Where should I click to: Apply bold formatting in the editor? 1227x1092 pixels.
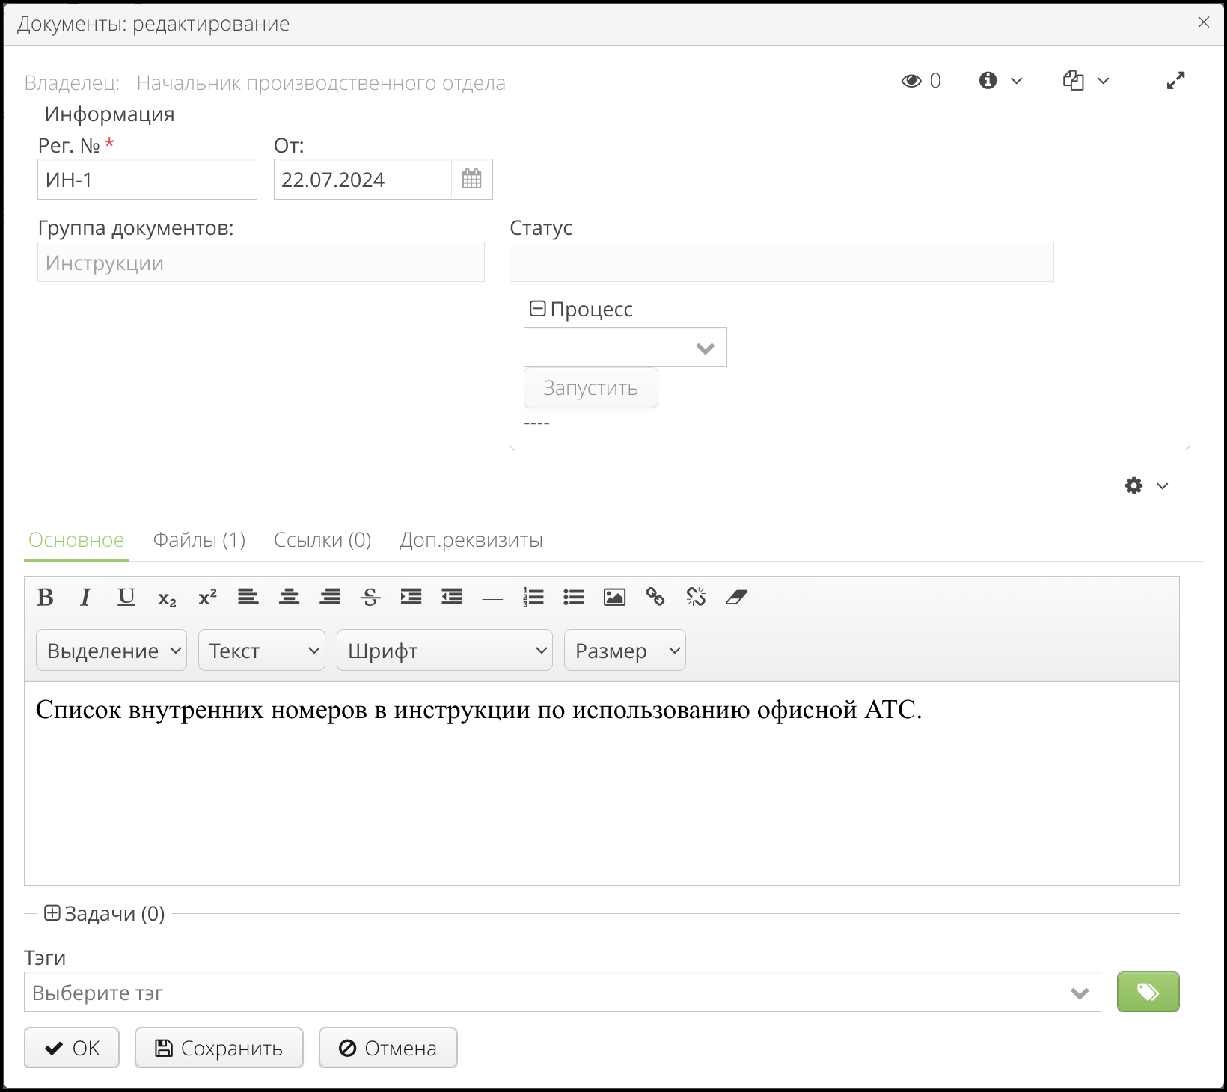[45, 597]
